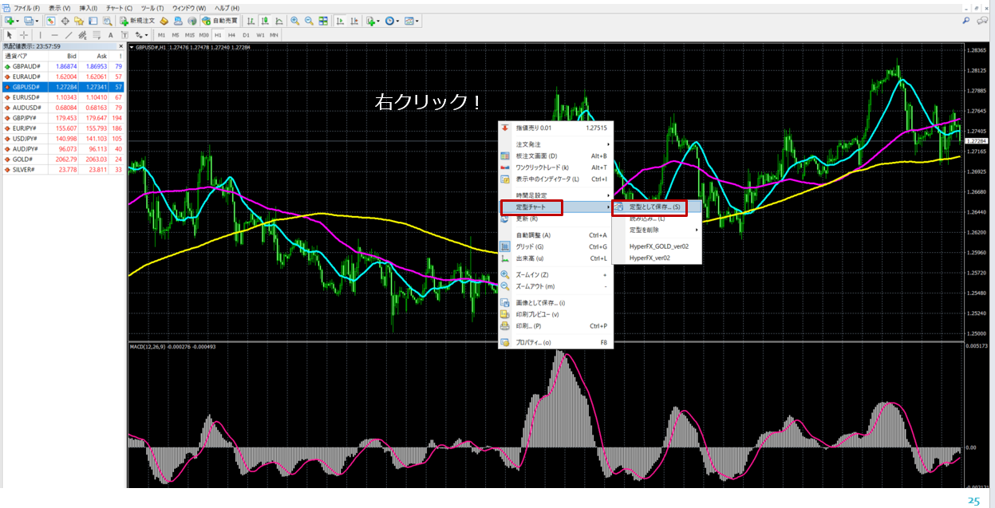Zoom out using the toolbar magnifier minus icon
995x508 pixels.
click(x=308, y=21)
